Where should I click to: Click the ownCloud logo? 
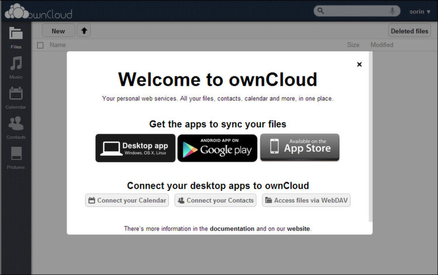(x=39, y=11)
